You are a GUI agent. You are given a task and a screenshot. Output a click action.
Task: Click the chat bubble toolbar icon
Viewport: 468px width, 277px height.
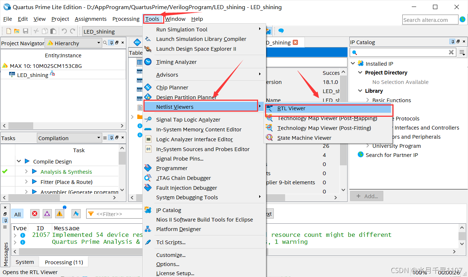pyautogui.click(x=281, y=31)
